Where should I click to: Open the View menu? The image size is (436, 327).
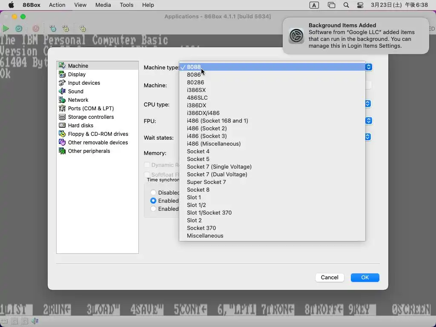coord(80,5)
